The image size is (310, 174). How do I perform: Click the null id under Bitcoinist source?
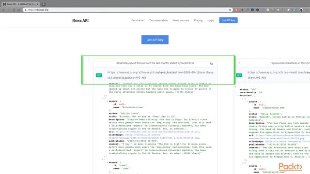tap(122, 104)
